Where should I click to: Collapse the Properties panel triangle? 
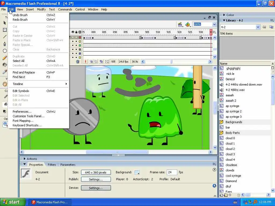tap(24, 164)
